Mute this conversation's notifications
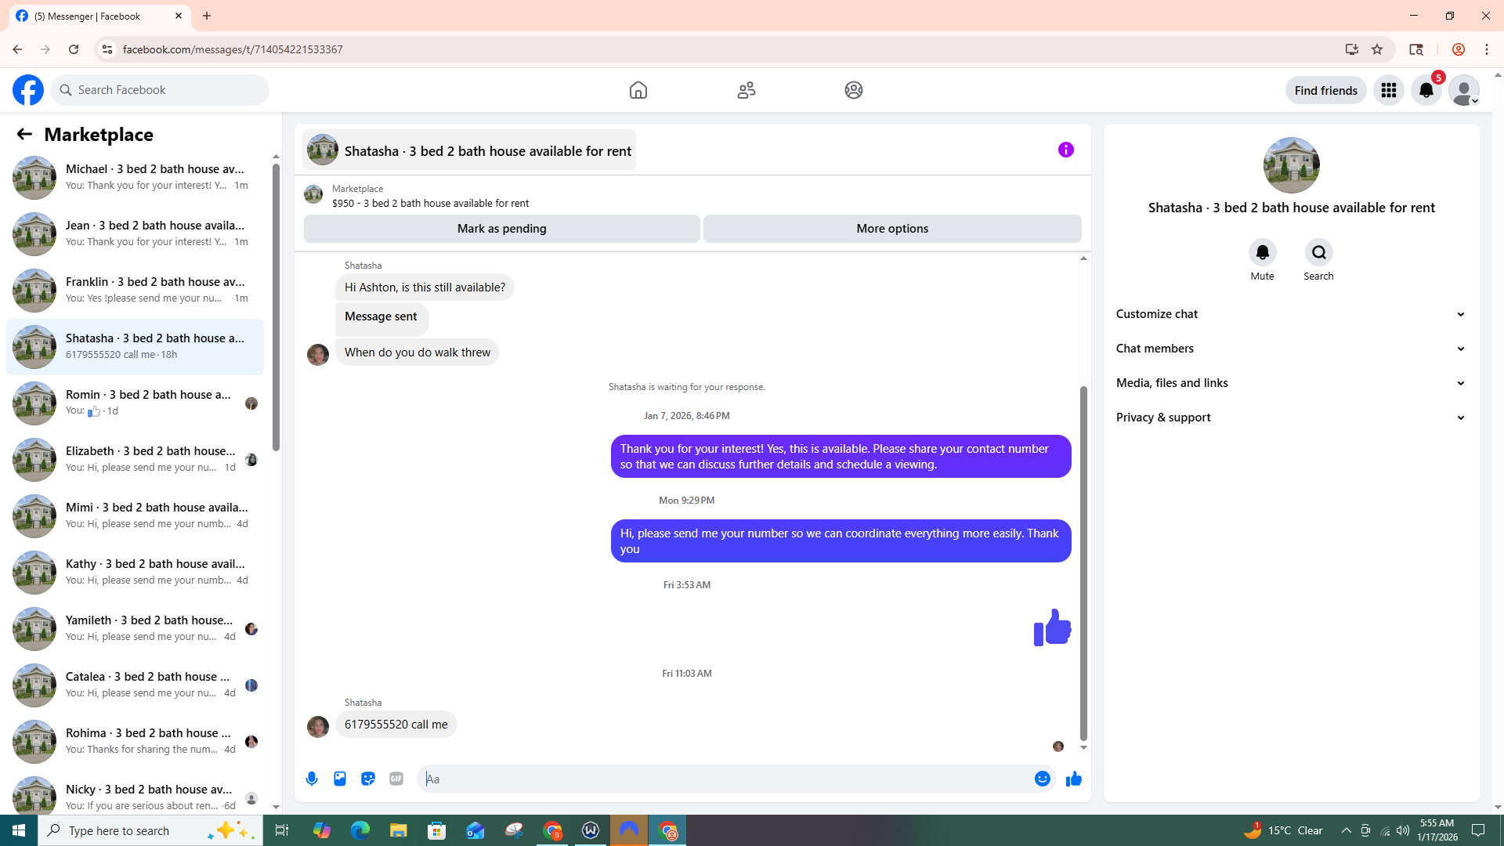This screenshot has width=1504, height=846. (1262, 253)
